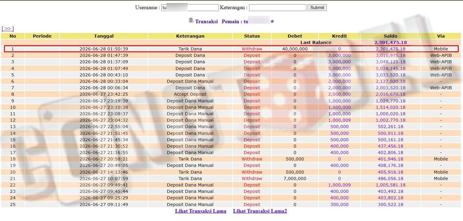Click the Saldo column header
The width and height of the screenshot is (463, 221).
click(390, 36)
